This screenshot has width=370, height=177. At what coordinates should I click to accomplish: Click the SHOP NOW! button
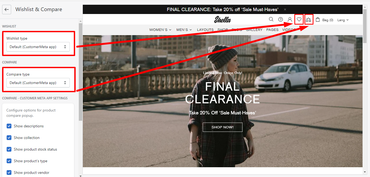click(222, 127)
